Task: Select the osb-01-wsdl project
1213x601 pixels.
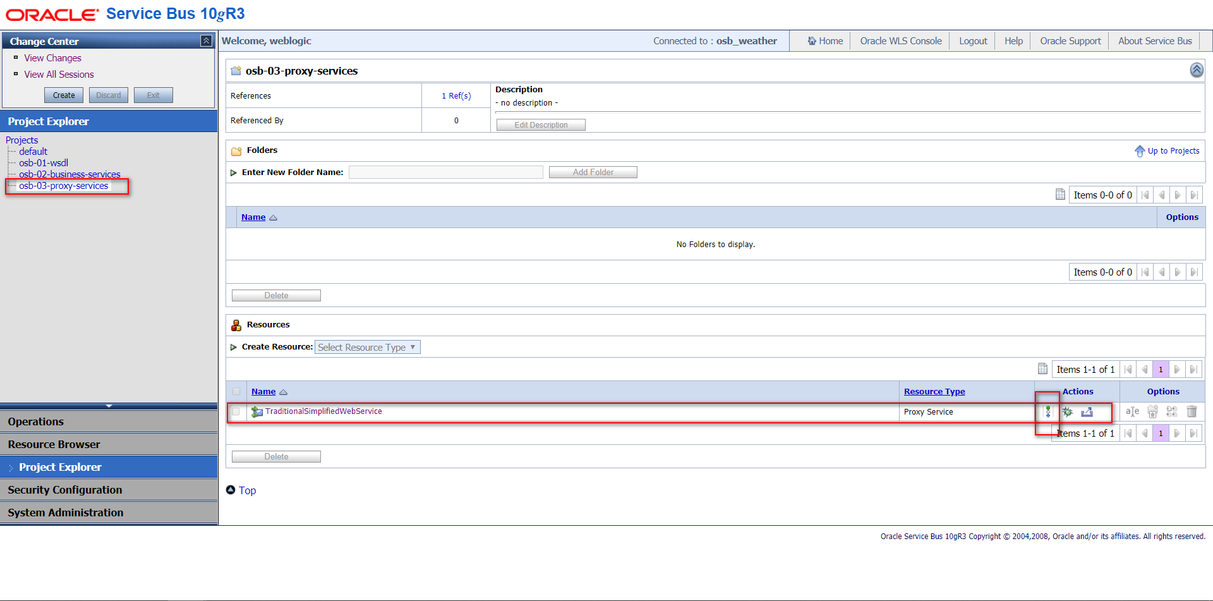Action: (44, 163)
